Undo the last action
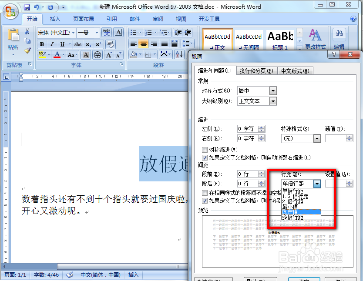 coord(37,7)
